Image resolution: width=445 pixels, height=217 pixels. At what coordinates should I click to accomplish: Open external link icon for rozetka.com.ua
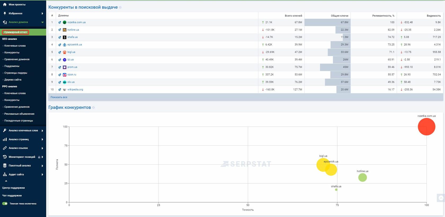[60, 22]
